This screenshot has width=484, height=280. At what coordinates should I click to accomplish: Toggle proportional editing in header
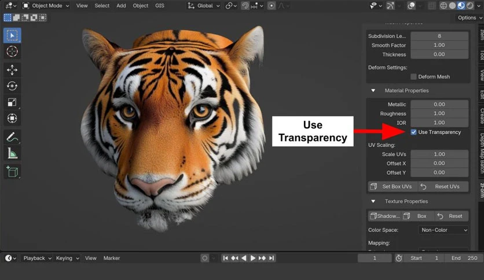(272, 6)
